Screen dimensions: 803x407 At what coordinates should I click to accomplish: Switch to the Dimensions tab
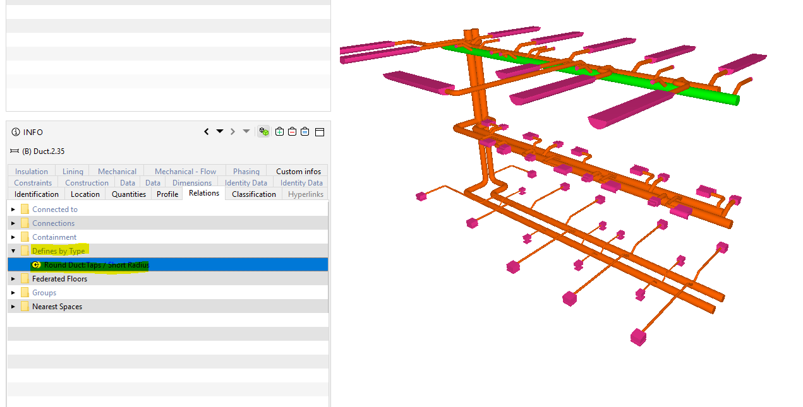click(x=192, y=183)
